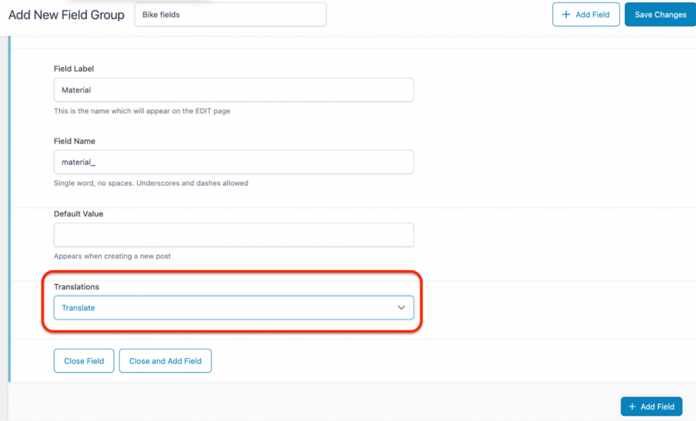The height and width of the screenshot is (421, 696).
Task: Click the plus icon on the bottom Add Field button
Action: pyautogui.click(x=631, y=406)
